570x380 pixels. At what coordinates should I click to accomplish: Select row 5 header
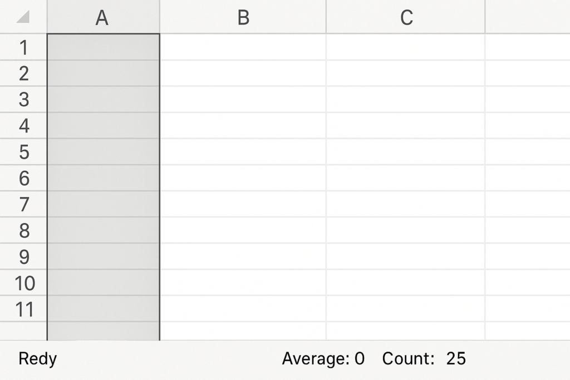pos(23,152)
